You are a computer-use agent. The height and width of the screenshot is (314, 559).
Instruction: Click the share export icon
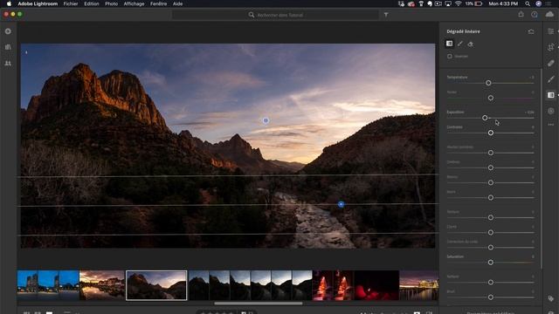point(521,14)
